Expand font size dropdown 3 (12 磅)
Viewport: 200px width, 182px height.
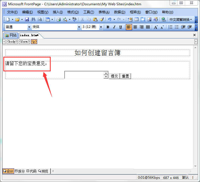[x=101, y=27]
